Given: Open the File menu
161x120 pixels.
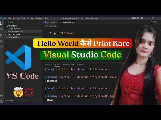Looking at the screenshot, I should click(x=5, y=18).
